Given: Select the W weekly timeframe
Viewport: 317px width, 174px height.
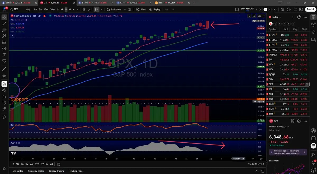Looking at the screenshot, I should (x=70, y=9).
